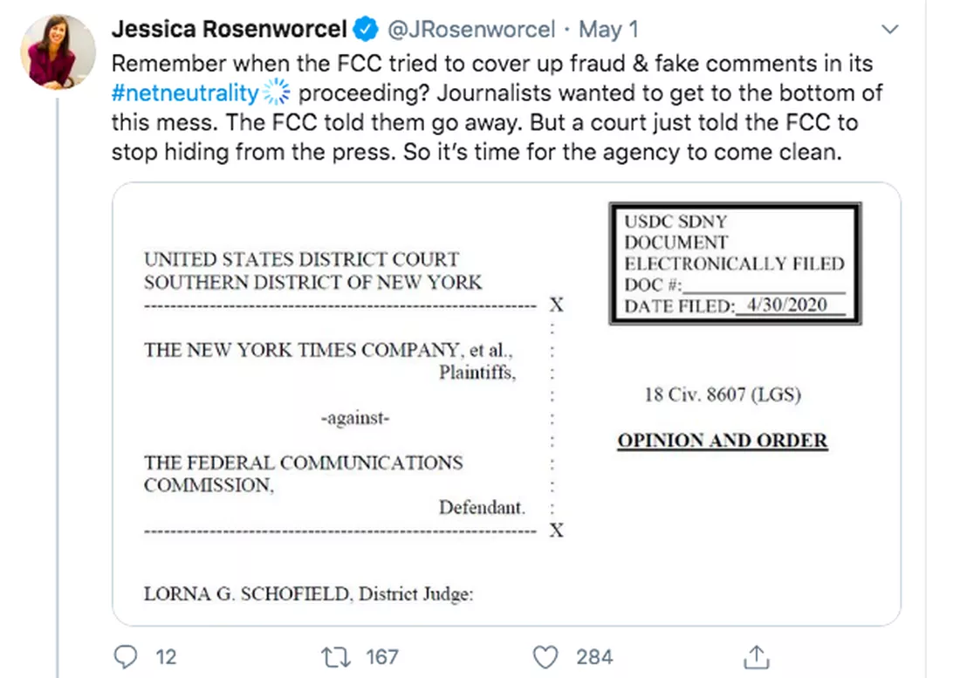Click the like count 284
Screen dimensions: 953x678
pos(593,657)
